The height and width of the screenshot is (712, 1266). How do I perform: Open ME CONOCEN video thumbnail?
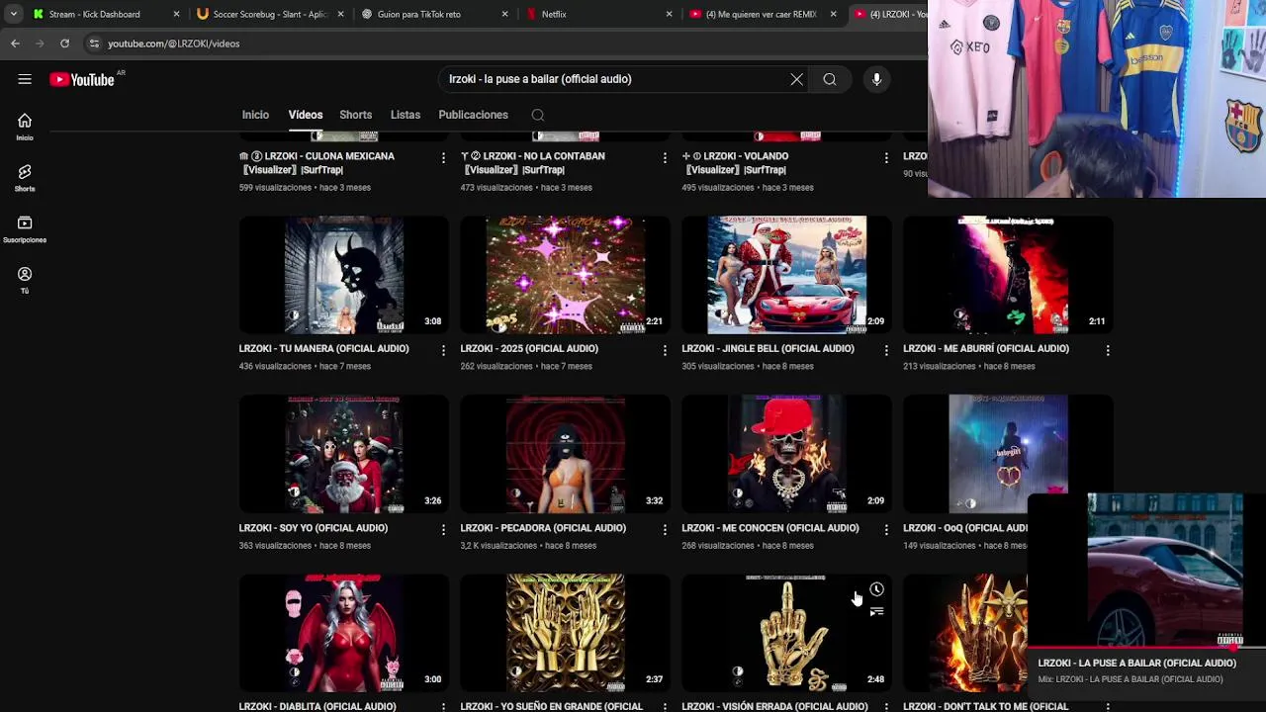click(787, 454)
